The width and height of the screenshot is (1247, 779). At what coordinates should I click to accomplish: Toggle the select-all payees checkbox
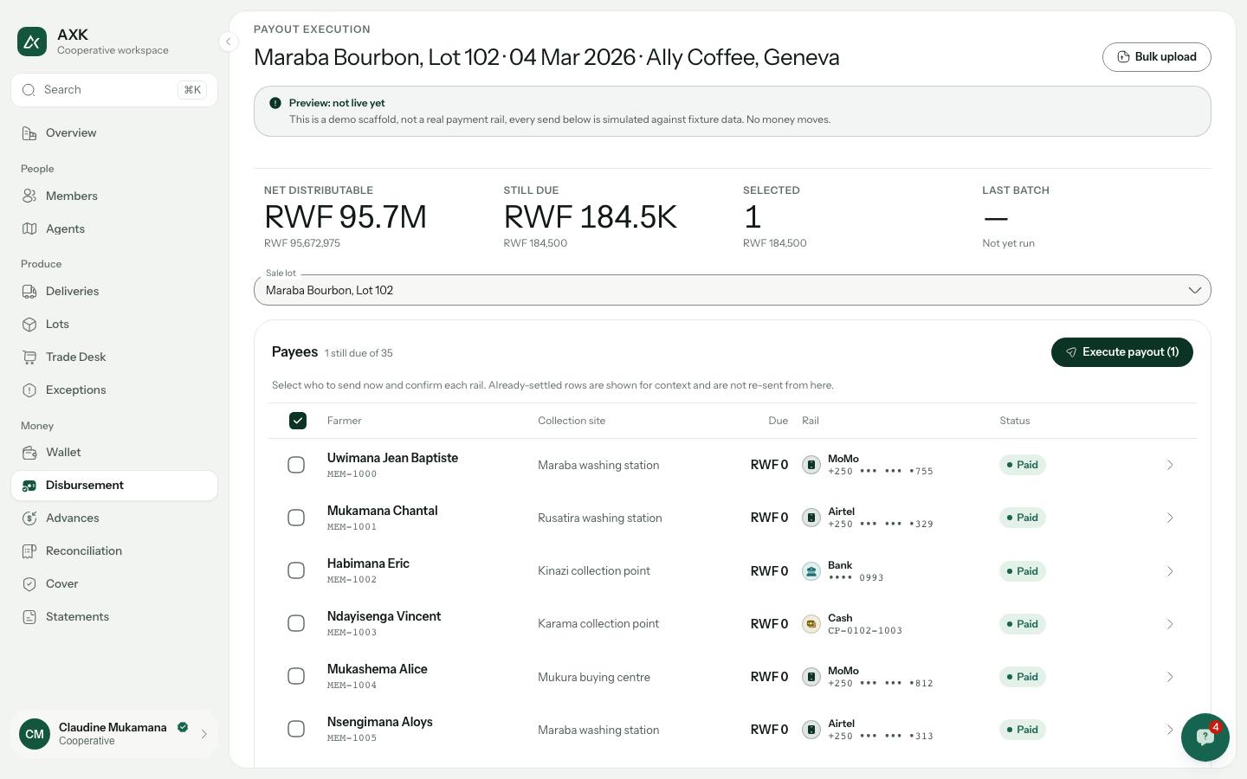click(x=298, y=421)
